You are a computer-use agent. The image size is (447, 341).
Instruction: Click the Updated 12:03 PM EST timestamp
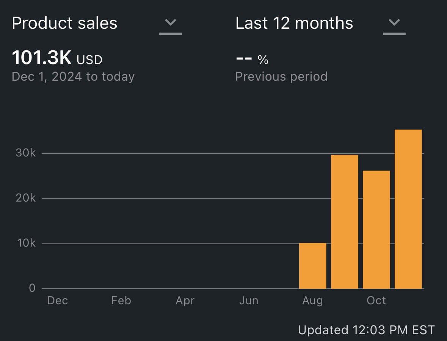click(x=366, y=330)
